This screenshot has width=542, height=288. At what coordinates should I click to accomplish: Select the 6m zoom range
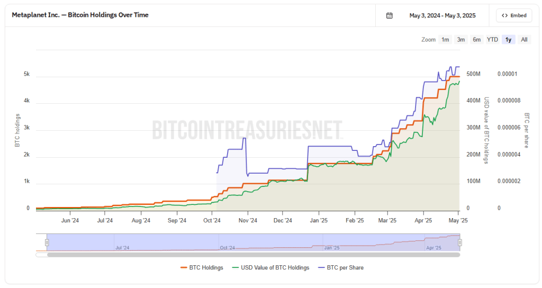(x=477, y=40)
